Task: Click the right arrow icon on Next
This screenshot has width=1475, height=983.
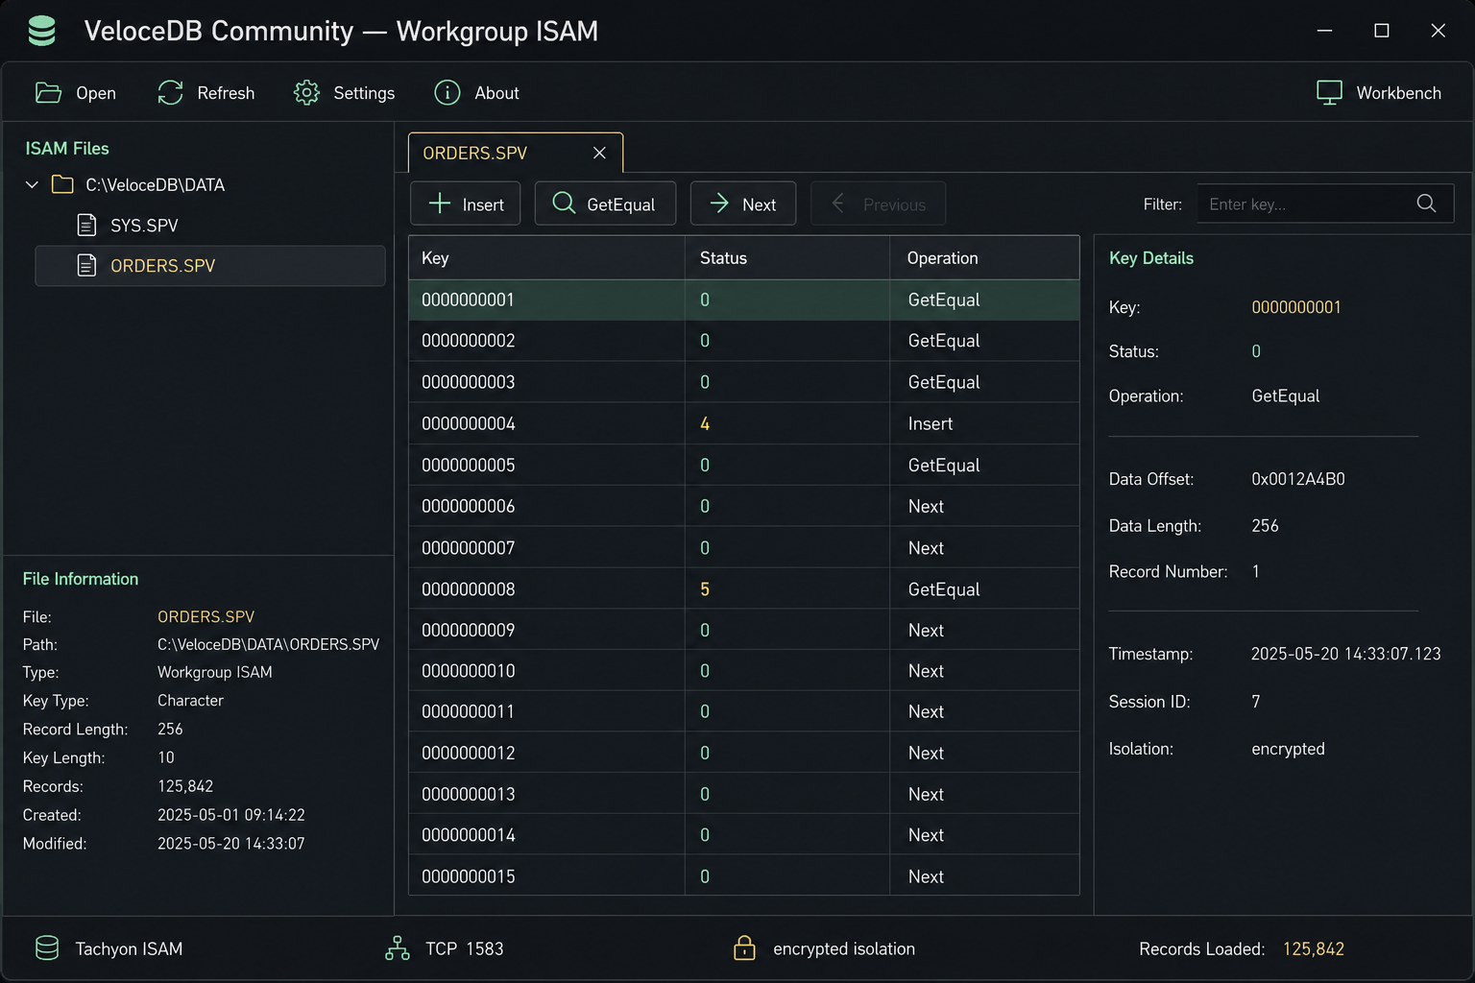Action: tap(719, 204)
